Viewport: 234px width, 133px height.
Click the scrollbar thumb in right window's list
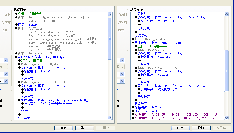click(x=226, y=71)
